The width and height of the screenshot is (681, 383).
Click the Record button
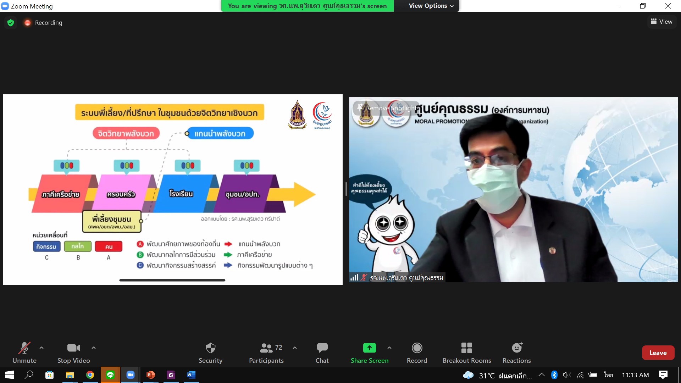click(x=417, y=353)
